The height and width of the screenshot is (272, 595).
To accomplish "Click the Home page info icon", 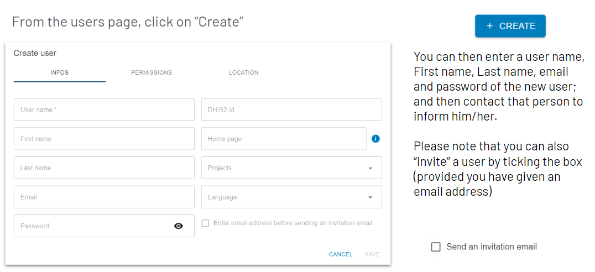I will point(375,139).
